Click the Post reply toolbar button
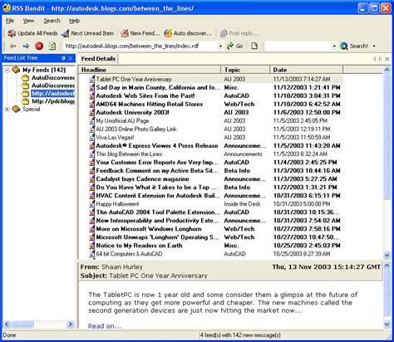394x342 pixels. point(239,33)
